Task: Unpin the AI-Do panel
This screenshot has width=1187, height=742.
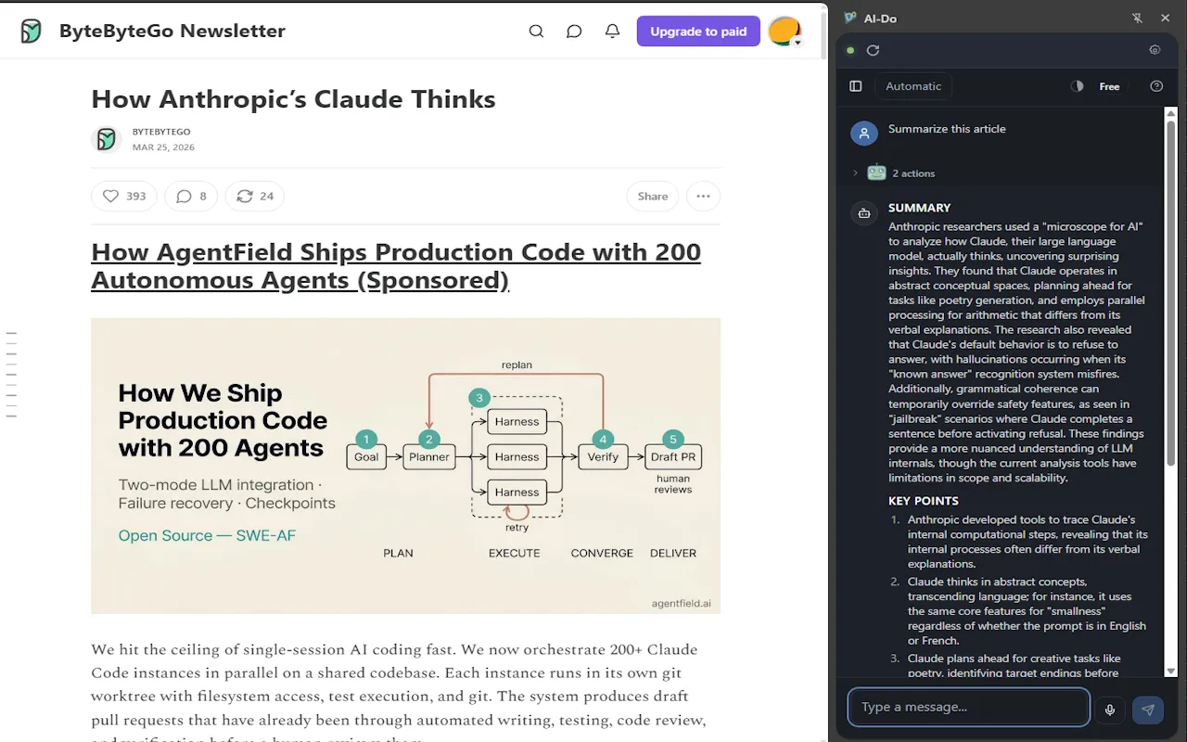Action: pos(1136,18)
